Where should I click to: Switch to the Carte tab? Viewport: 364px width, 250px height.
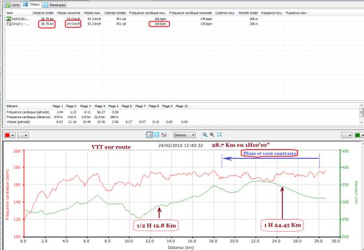[12, 5]
